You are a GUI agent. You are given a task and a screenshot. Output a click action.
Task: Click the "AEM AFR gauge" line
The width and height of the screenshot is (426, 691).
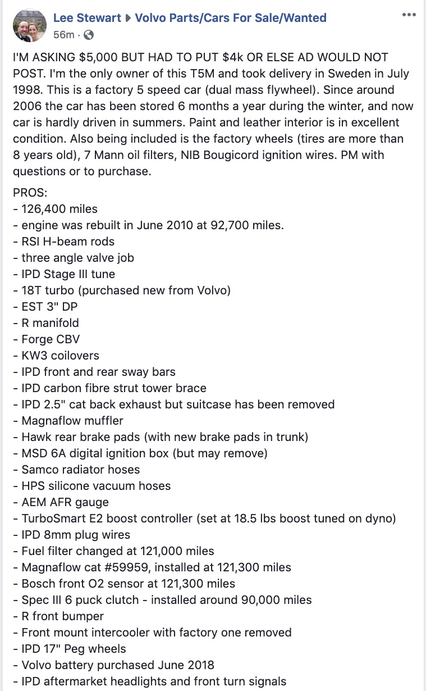click(61, 502)
